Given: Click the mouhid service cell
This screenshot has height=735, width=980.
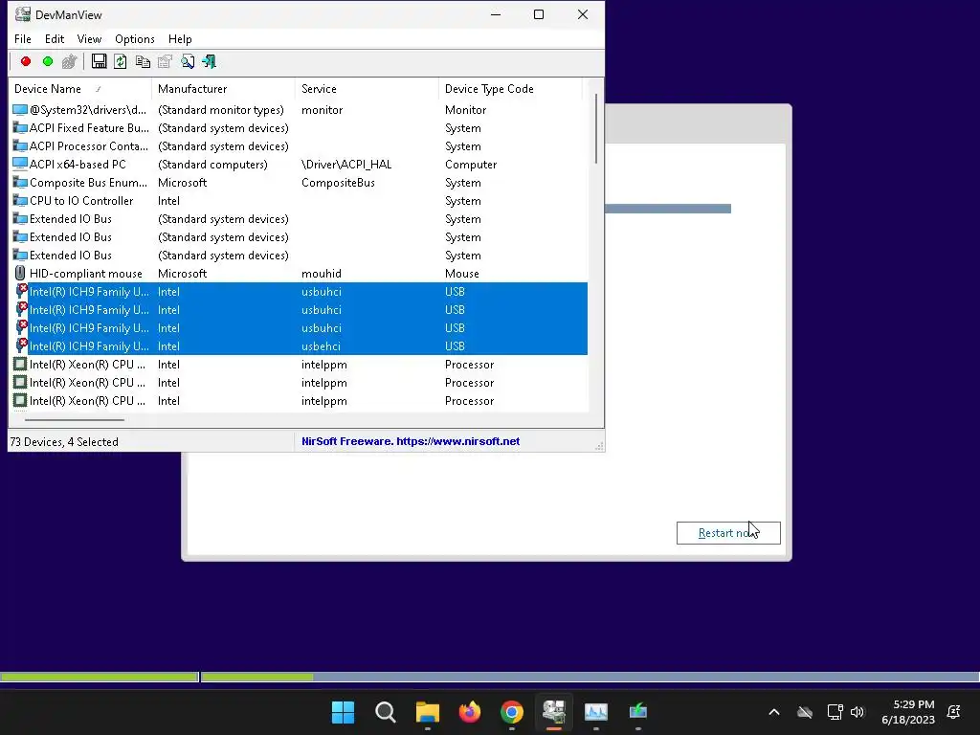Looking at the screenshot, I should point(322,273).
